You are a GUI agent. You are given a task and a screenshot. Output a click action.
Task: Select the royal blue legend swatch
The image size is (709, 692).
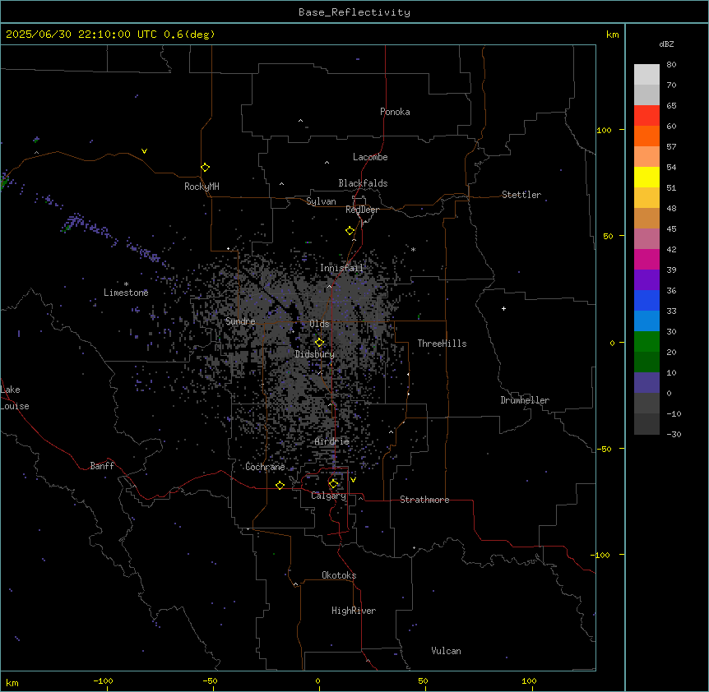click(x=646, y=300)
